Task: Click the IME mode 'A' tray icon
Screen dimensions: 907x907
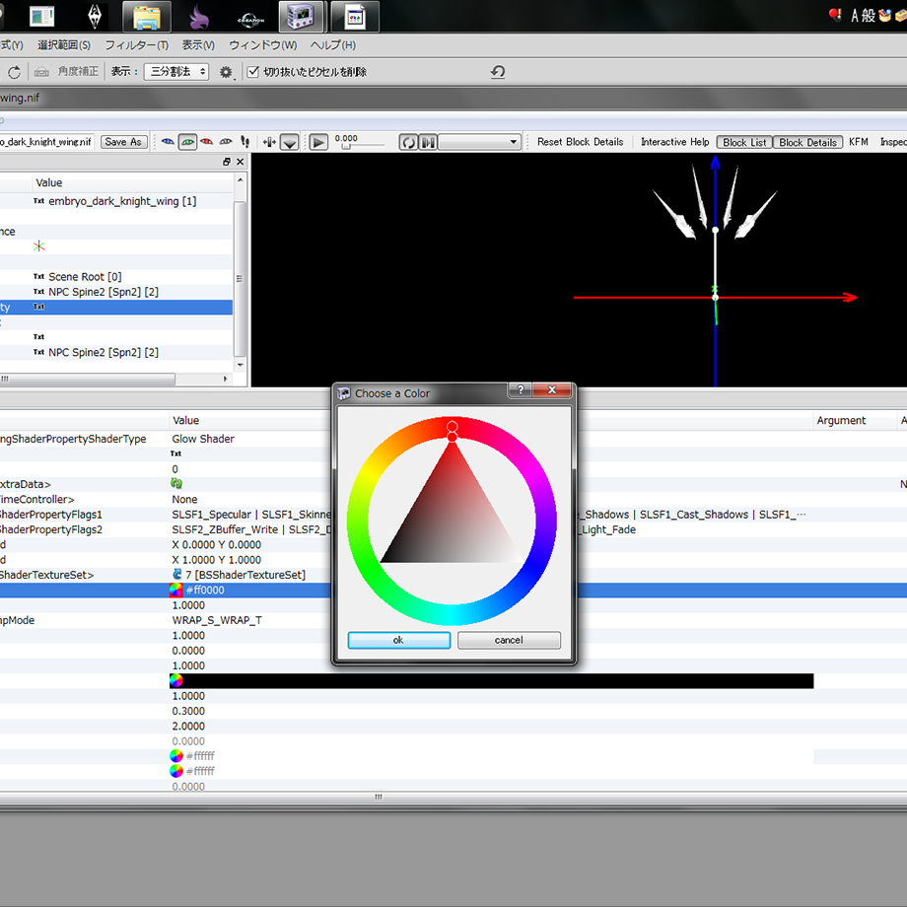Action: click(x=855, y=16)
